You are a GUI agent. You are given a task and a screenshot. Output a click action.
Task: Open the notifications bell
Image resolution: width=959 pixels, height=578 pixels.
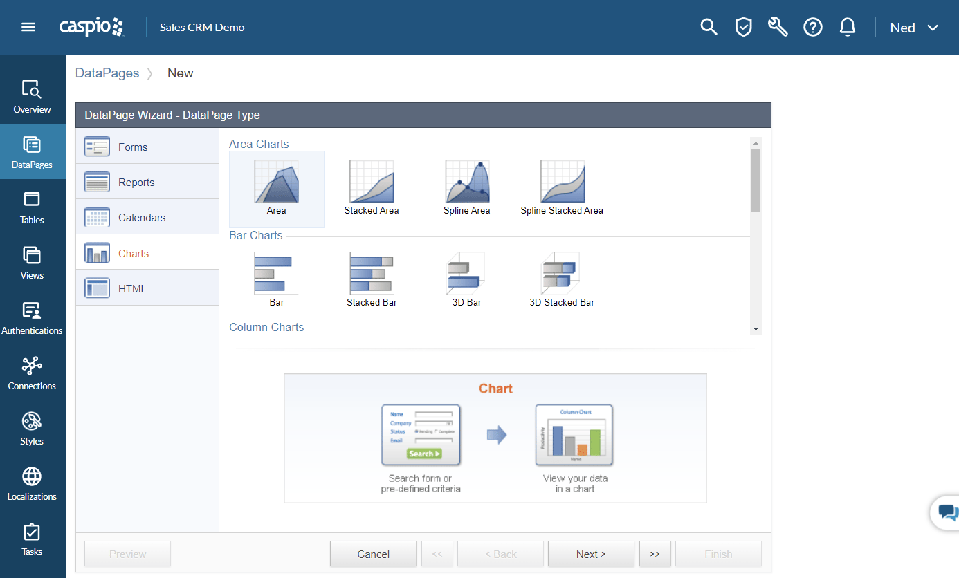point(847,27)
